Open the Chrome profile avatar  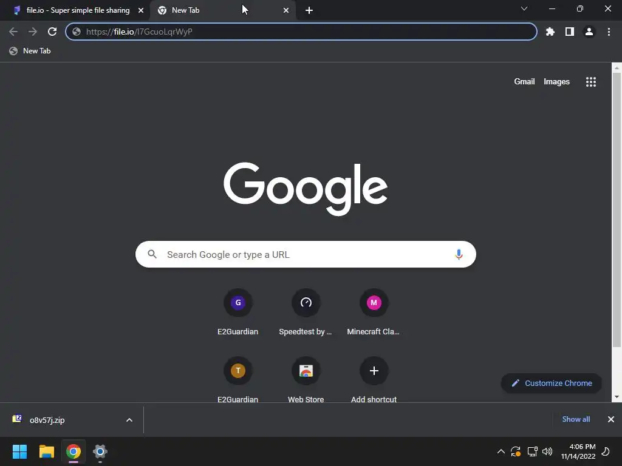click(589, 32)
